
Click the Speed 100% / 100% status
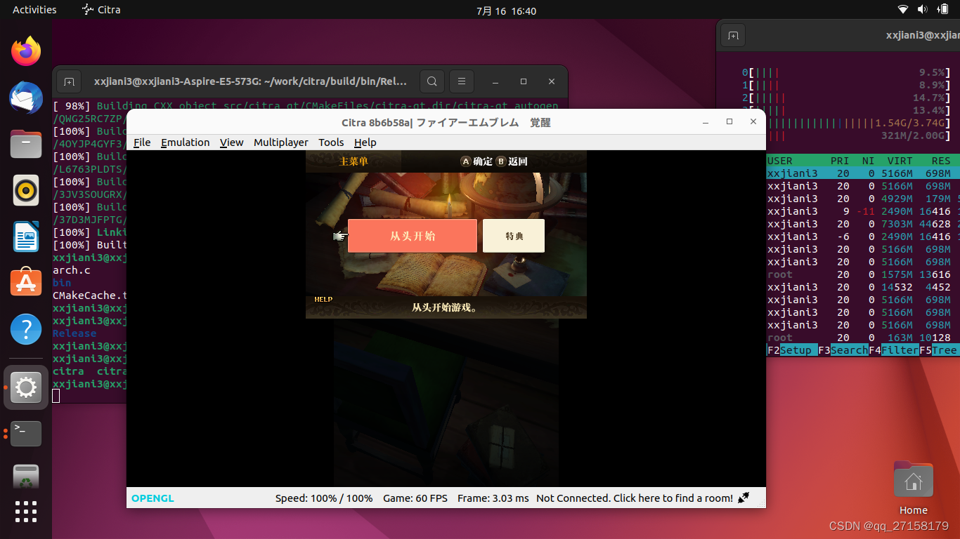[x=324, y=498]
